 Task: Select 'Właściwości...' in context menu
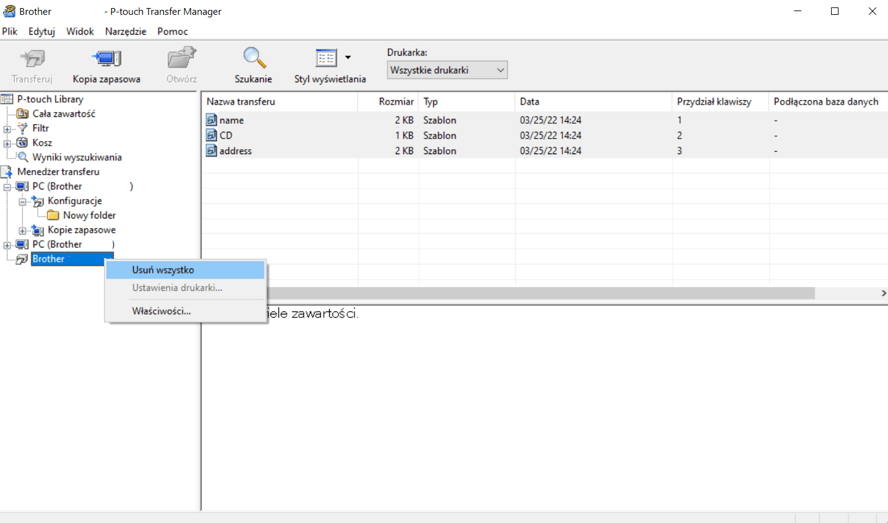click(x=162, y=311)
